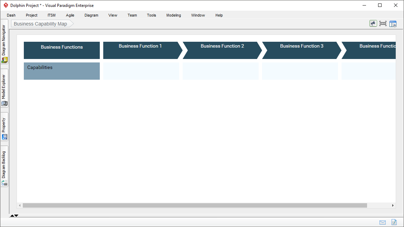Close the Visual Paradigm window
Viewport: 404px width, 227px height.
[396, 5]
